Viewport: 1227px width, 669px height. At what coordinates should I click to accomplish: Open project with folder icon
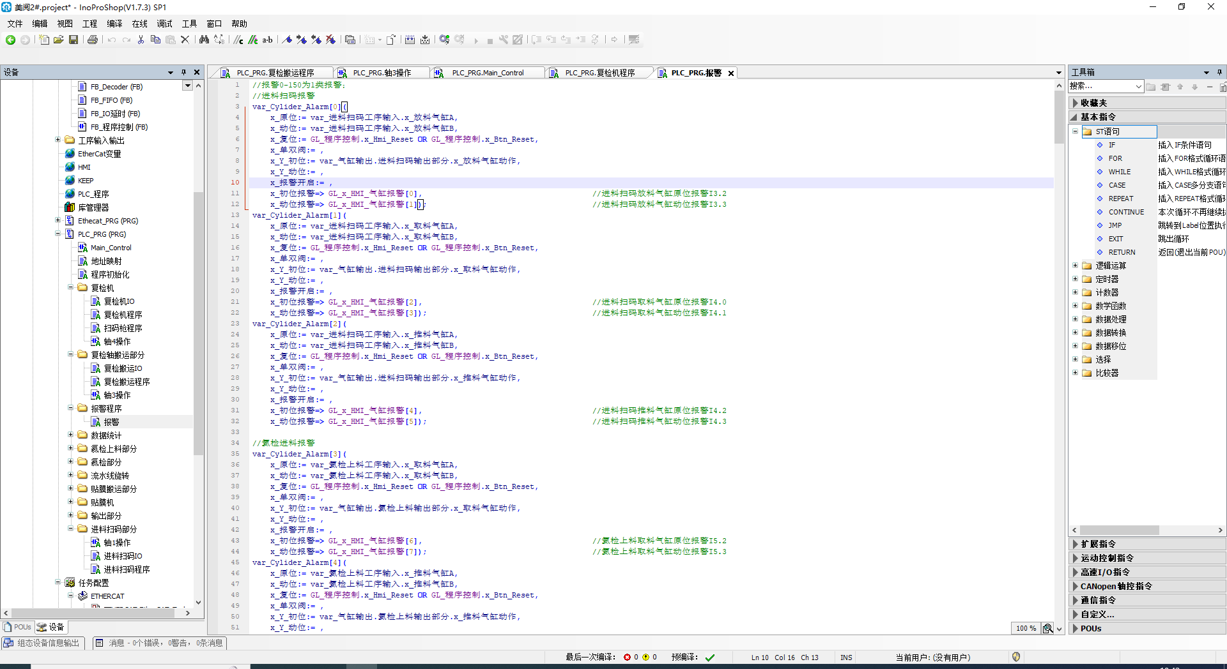[x=59, y=40]
